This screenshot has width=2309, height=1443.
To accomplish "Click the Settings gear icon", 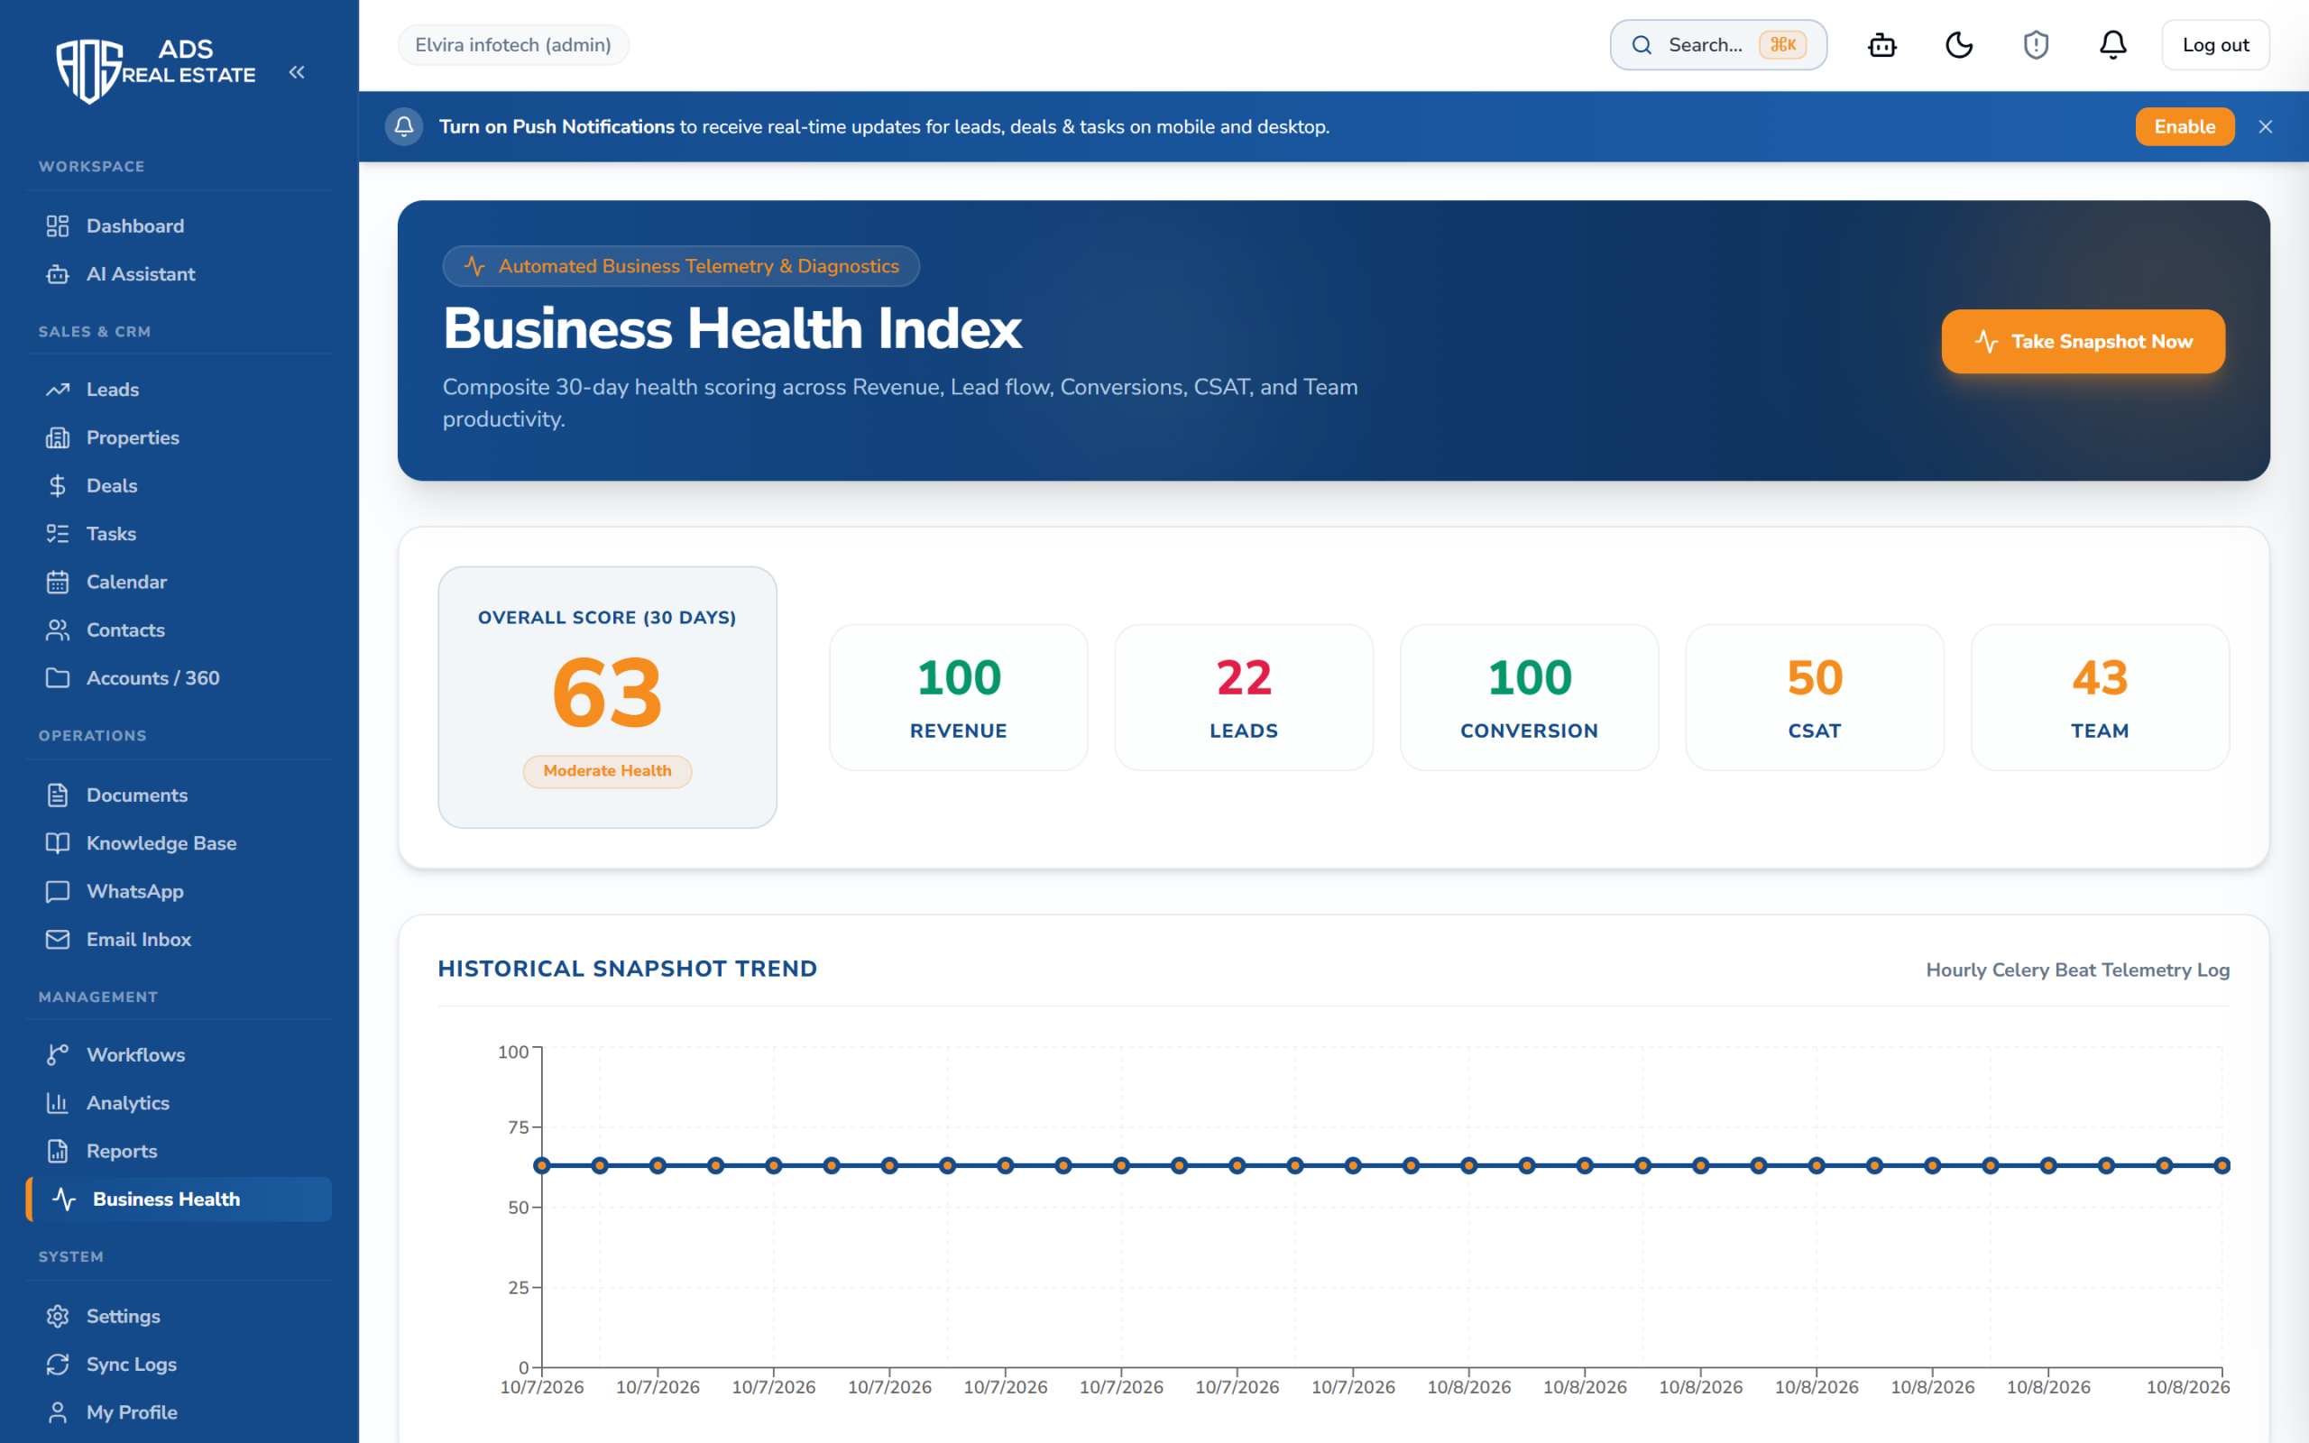I will (x=57, y=1316).
